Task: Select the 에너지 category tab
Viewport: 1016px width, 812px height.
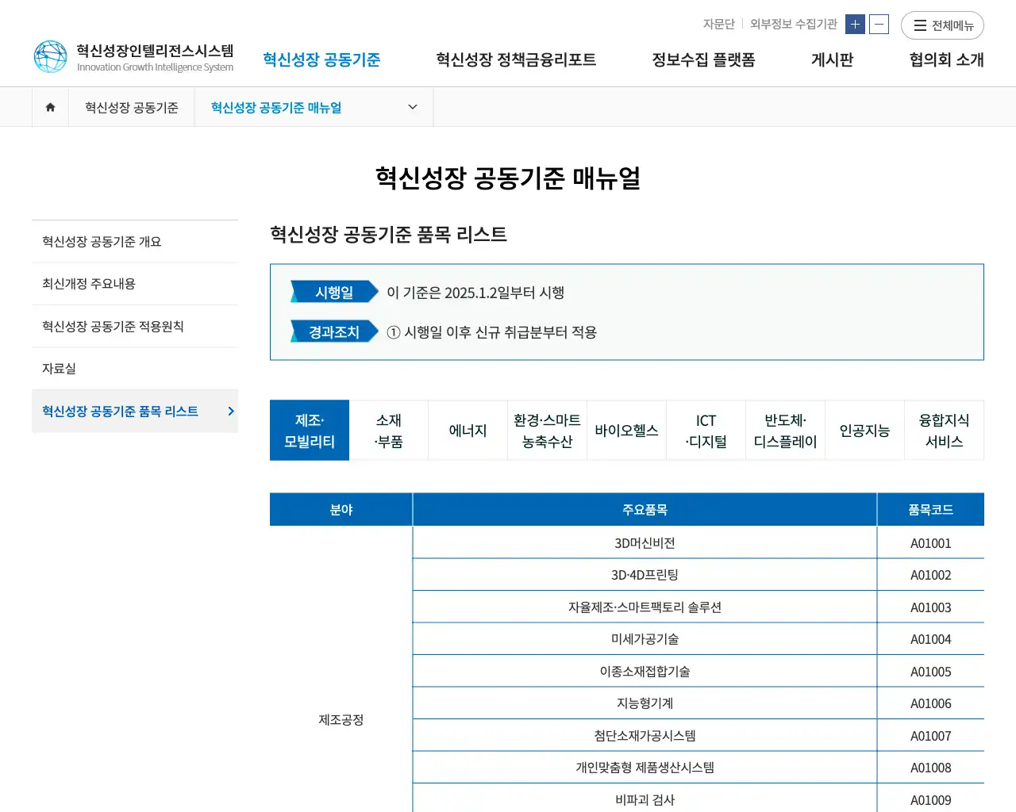Action: click(x=468, y=430)
